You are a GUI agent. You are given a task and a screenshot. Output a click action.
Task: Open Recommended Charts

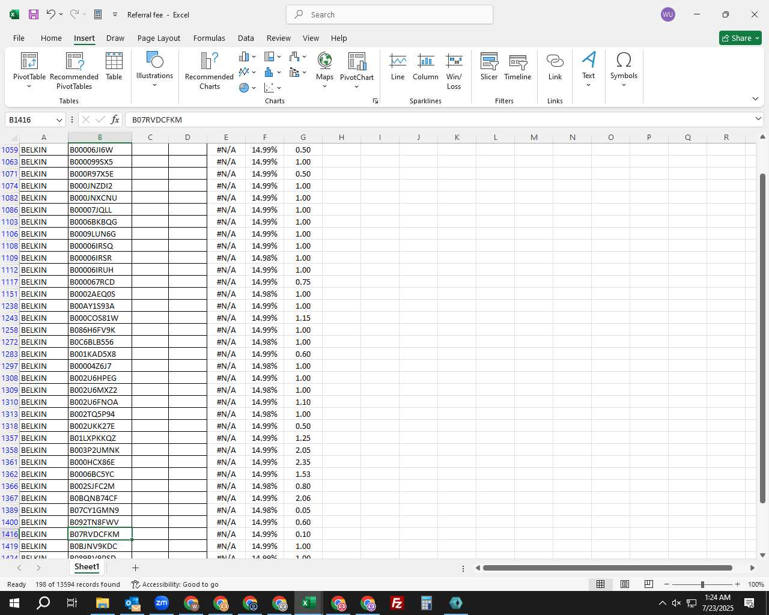(x=209, y=71)
